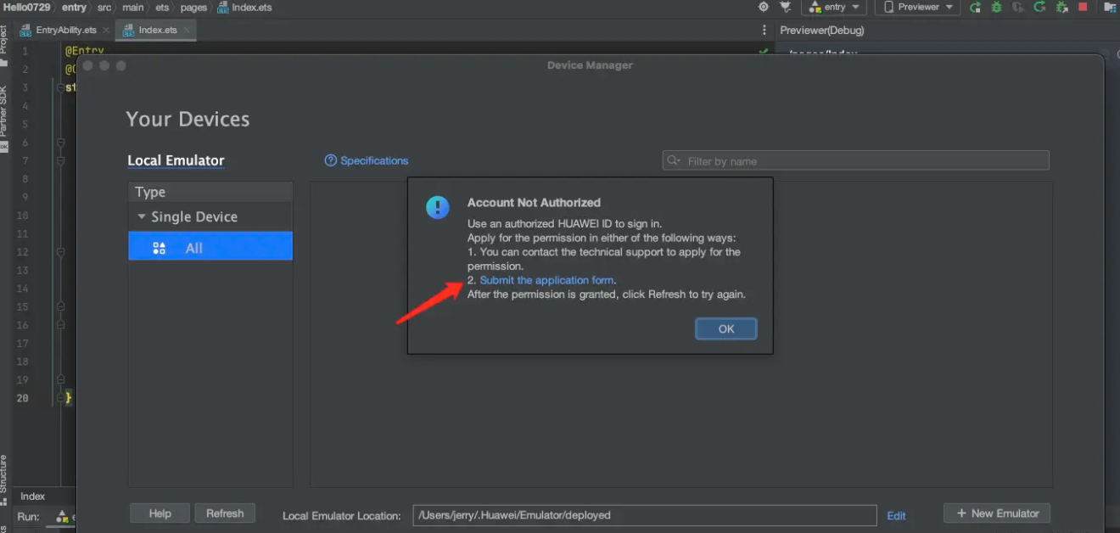Click OK in the Account Not Authorized dialog
Screen dimensions: 1120x533
[x=726, y=328]
